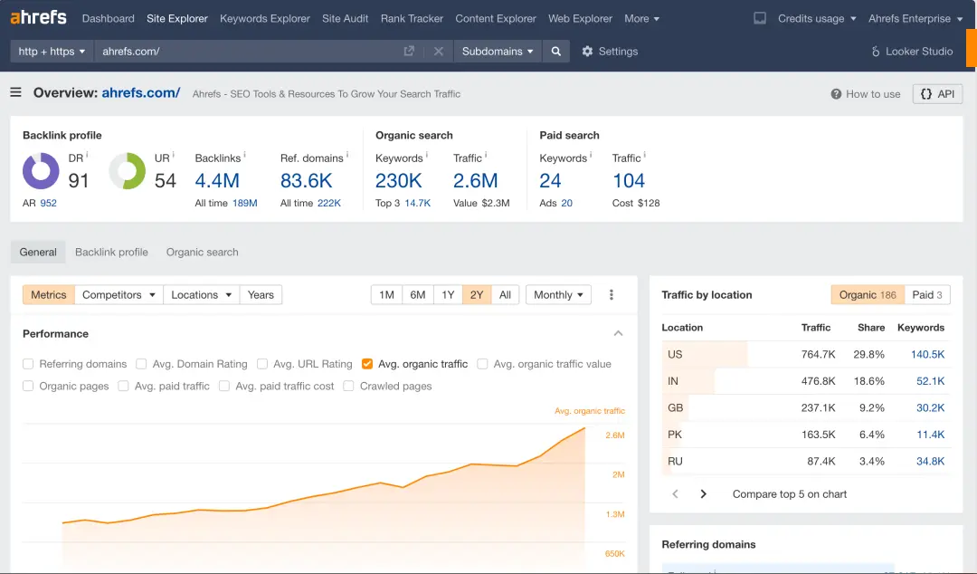977x574 pixels.
Task: Click the info icon next to DR
Action: [x=87, y=154]
